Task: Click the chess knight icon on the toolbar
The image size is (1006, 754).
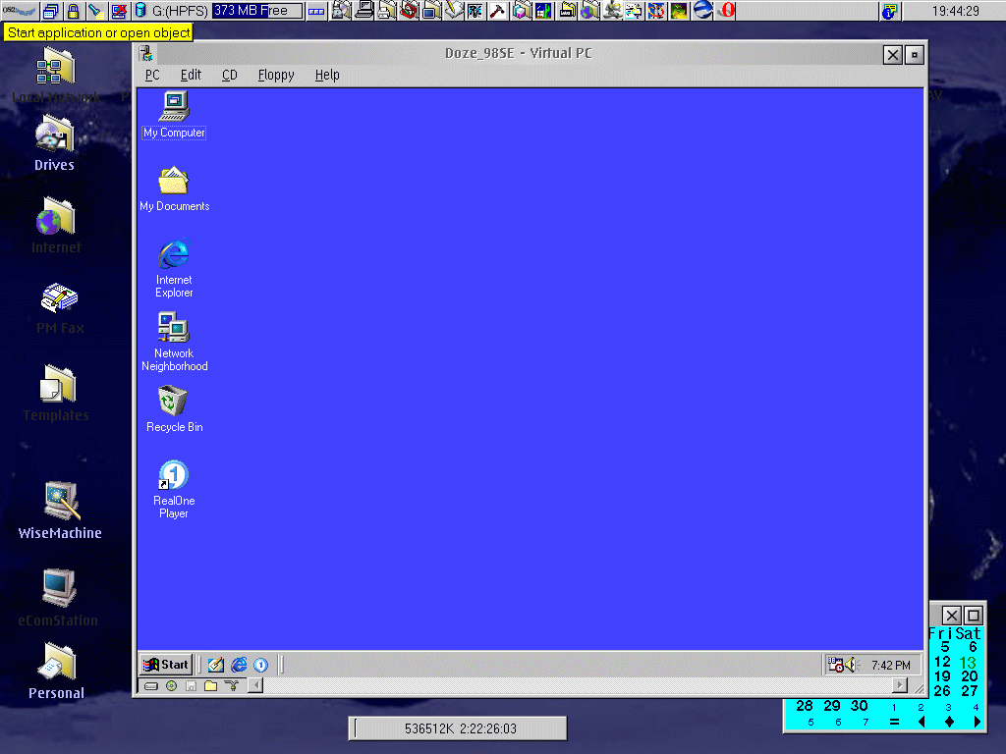Action: pos(611,10)
